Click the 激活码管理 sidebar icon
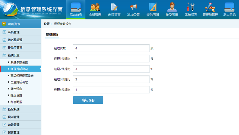The image size is (239, 135). [x=4, y=40]
